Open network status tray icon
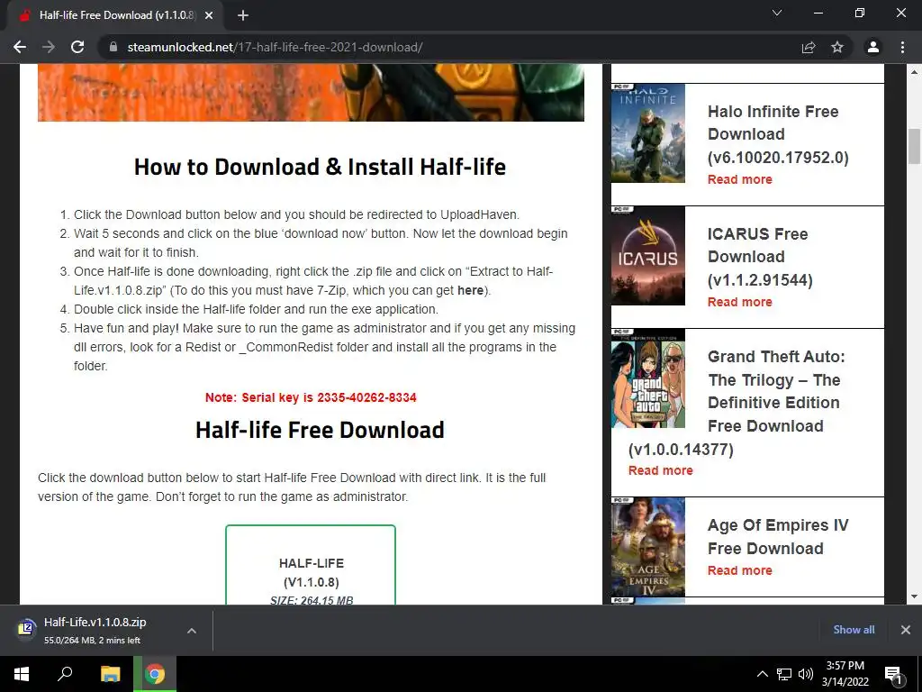Image resolution: width=922 pixels, height=692 pixels. click(784, 674)
